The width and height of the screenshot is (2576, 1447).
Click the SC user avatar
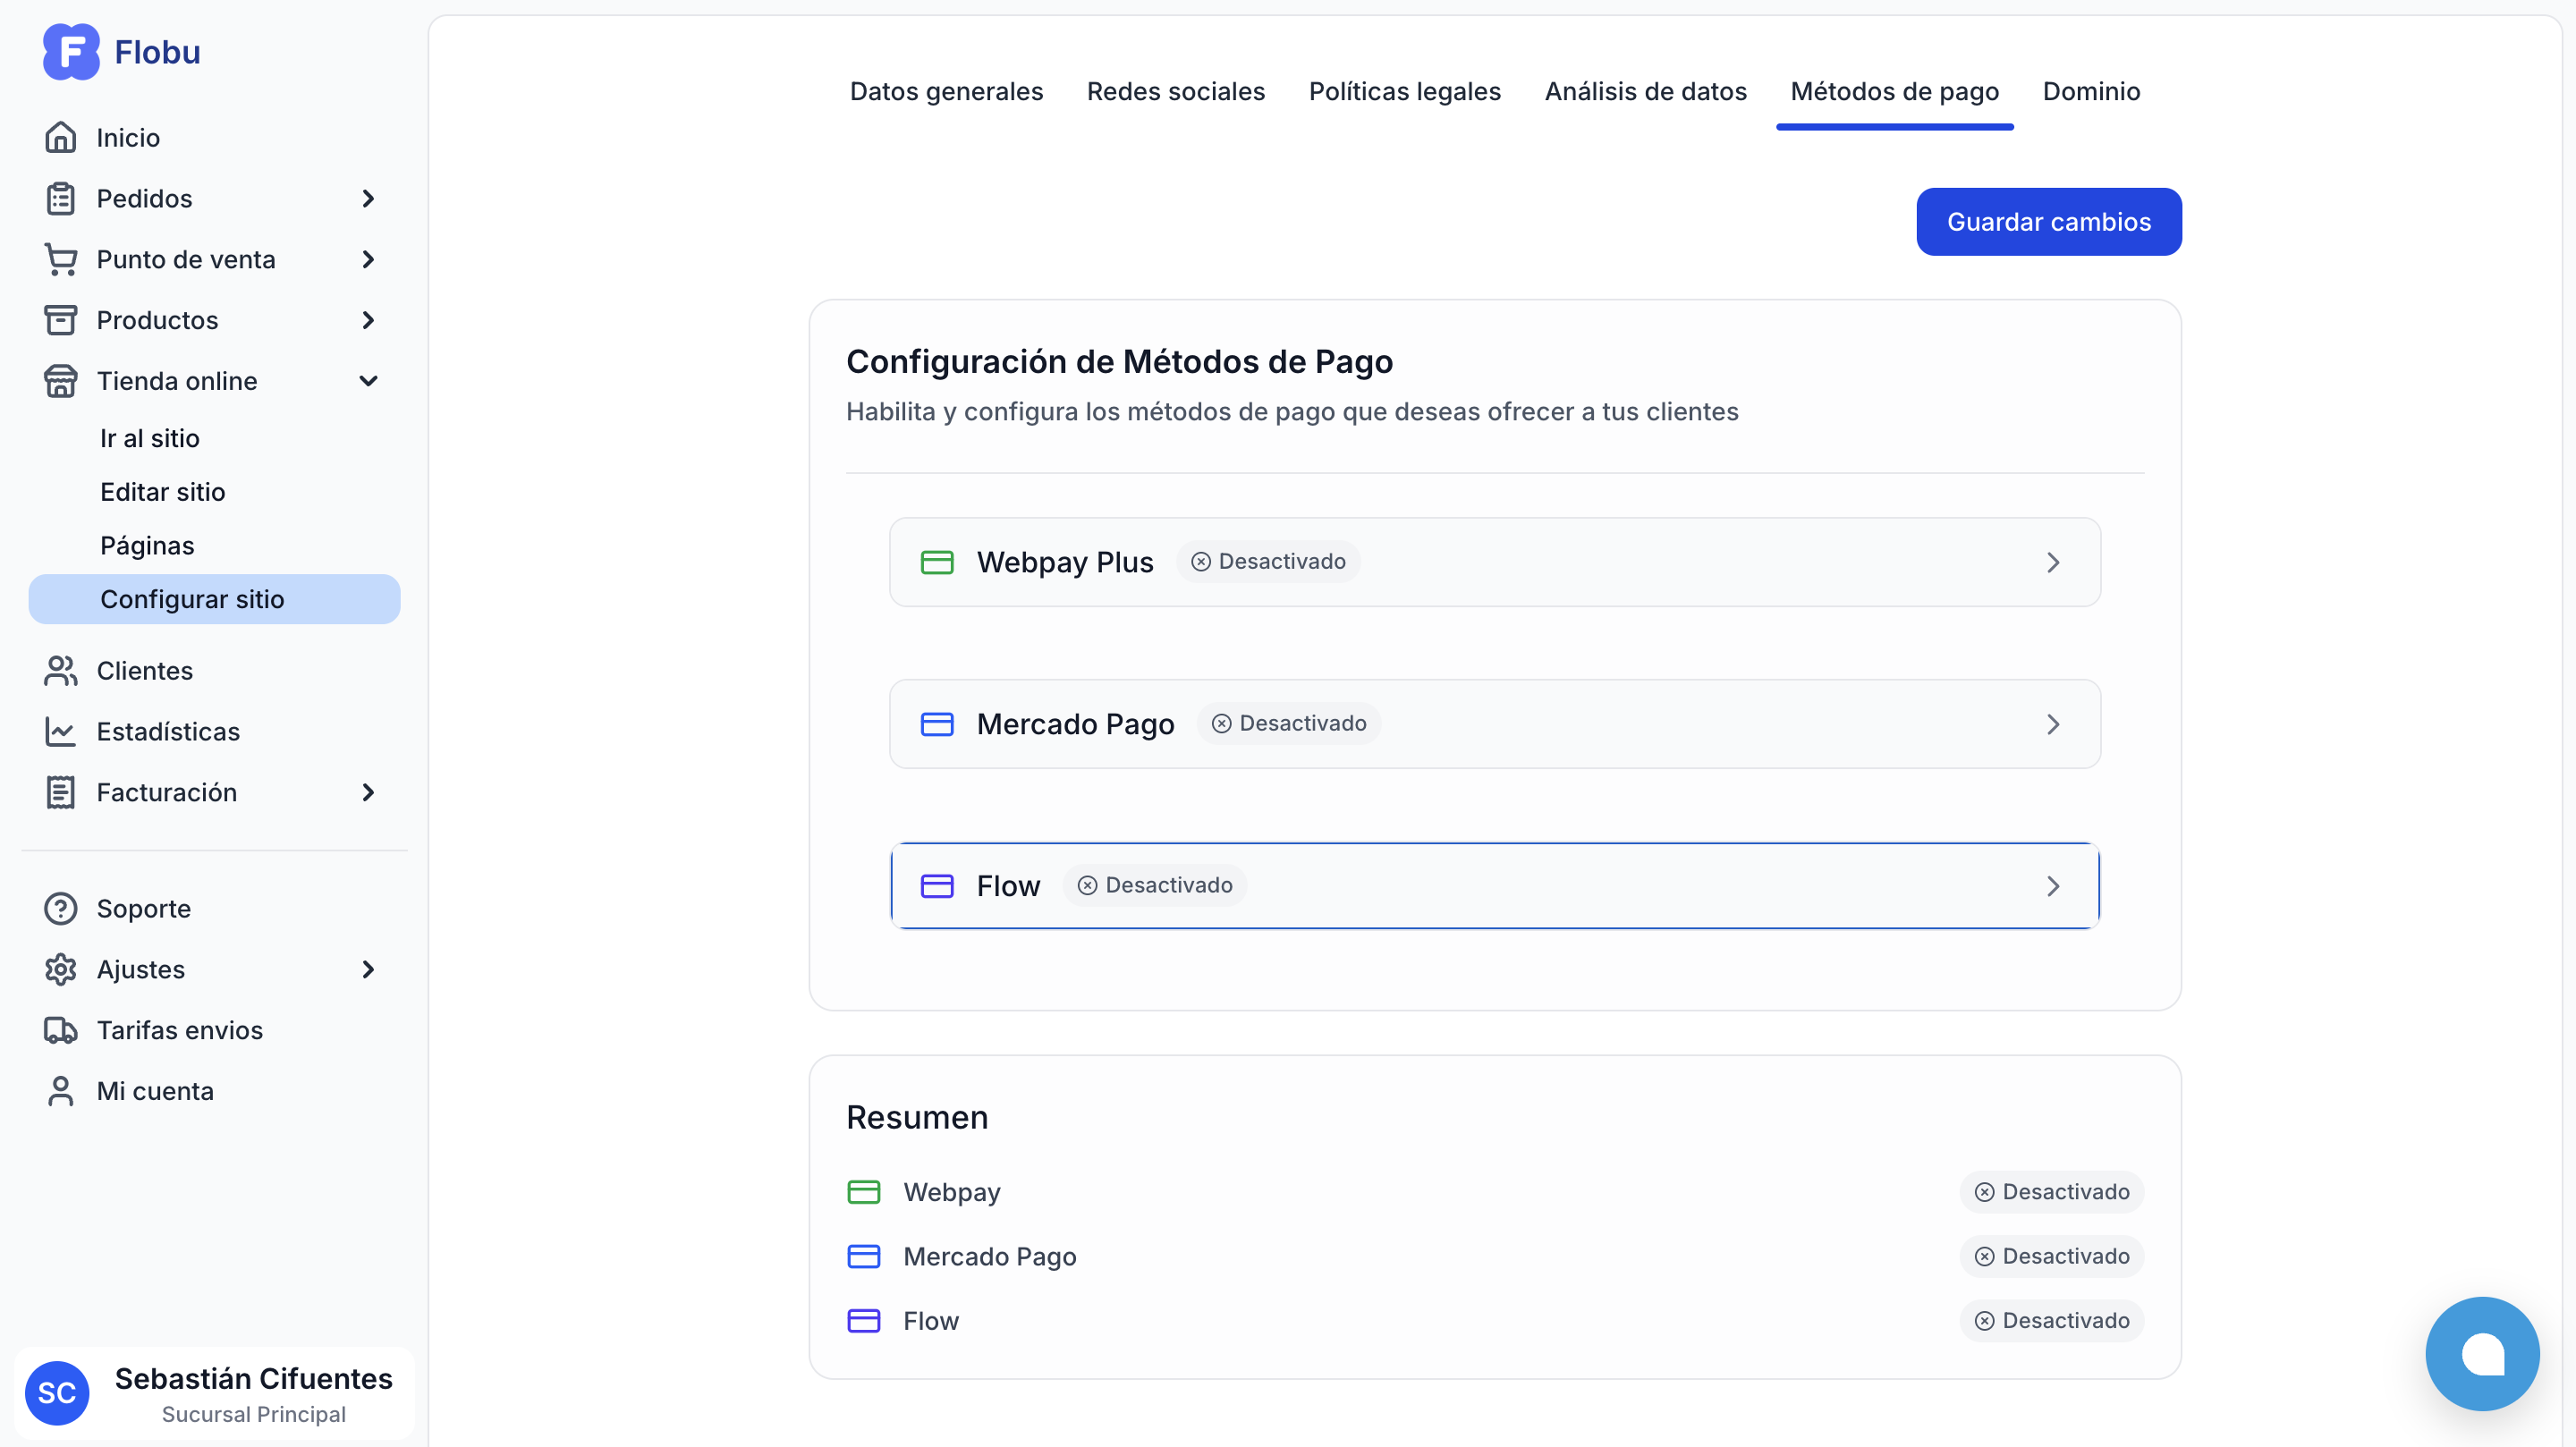tap(57, 1392)
